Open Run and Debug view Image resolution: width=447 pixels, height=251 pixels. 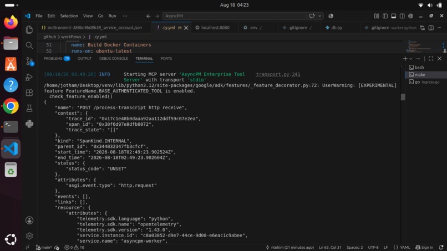[x=29, y=77]
